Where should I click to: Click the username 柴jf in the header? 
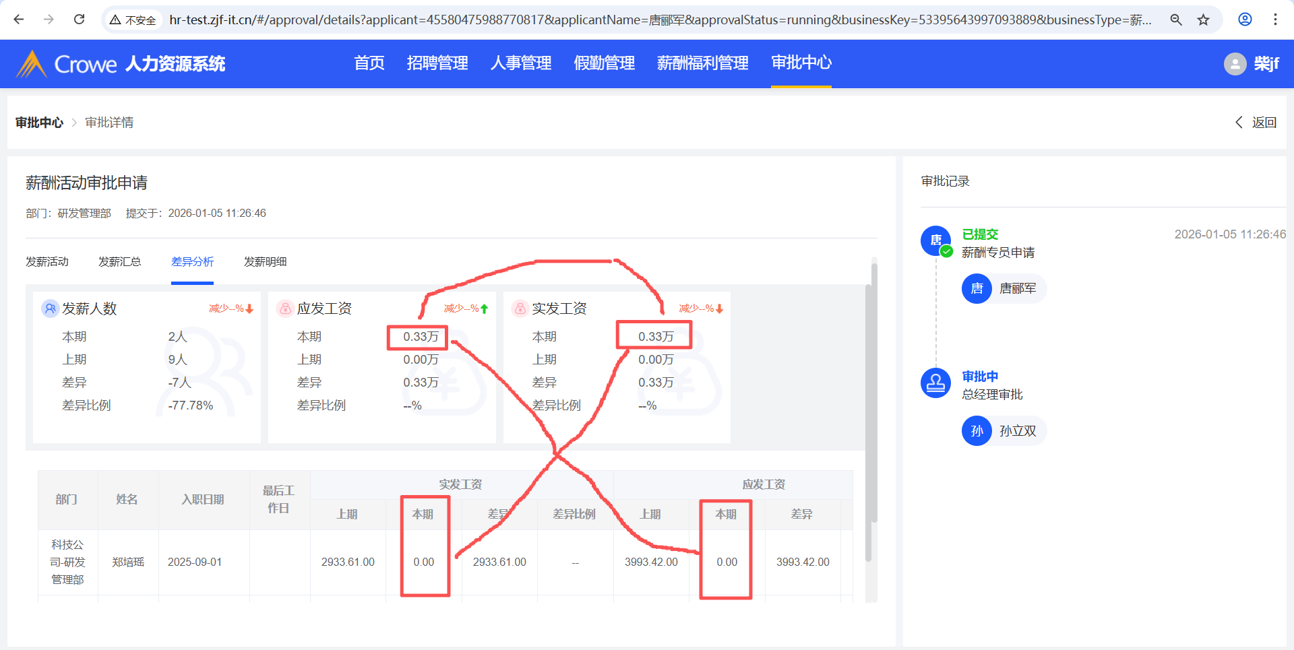tap(1266, 64)
